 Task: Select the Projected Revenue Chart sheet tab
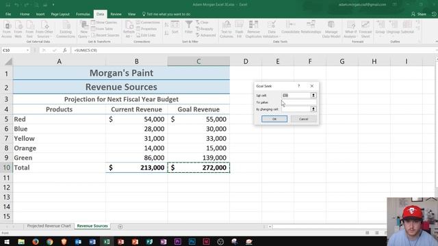[49, 226]
